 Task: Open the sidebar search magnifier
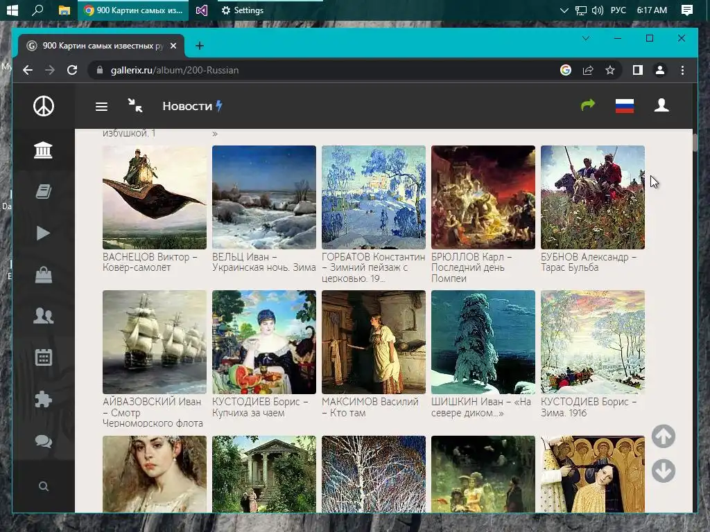[44, 486]
